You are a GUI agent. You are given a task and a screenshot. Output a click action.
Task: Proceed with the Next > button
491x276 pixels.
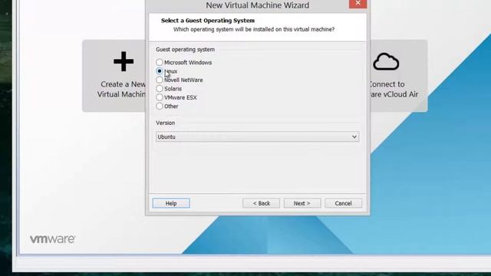(x=302, y=203)
